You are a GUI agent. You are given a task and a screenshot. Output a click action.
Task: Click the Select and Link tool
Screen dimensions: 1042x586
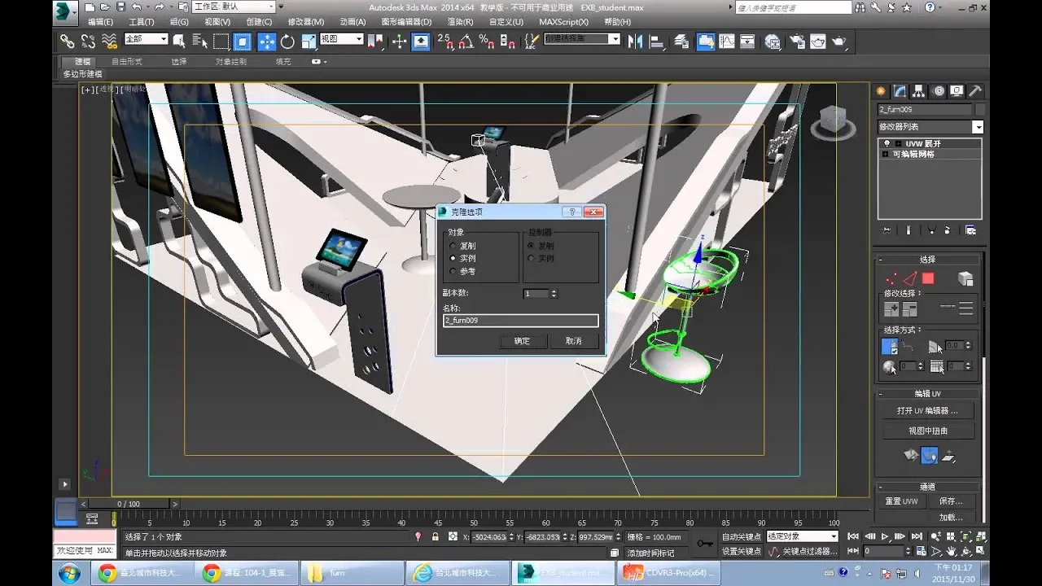(x=68, y=42)
